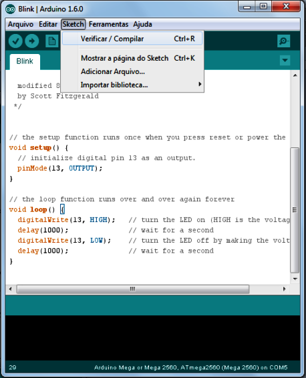Choose Adicionar Arquivo... menu entry
This screenshot has height=378, width=306.
[x=132, y=71]
